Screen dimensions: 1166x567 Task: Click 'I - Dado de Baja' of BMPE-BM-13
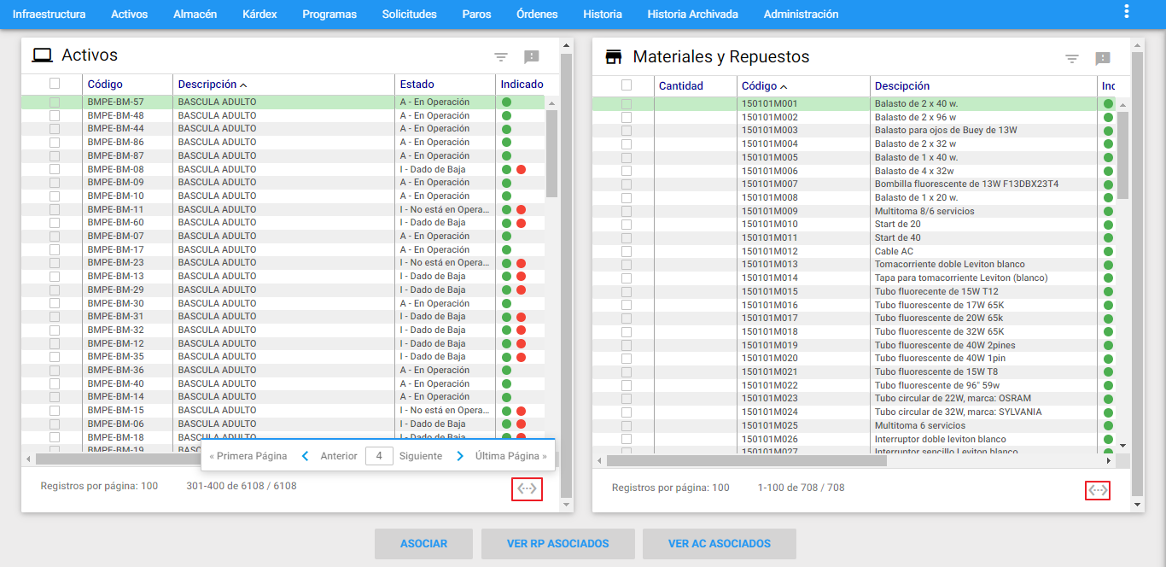coord(433,277)
